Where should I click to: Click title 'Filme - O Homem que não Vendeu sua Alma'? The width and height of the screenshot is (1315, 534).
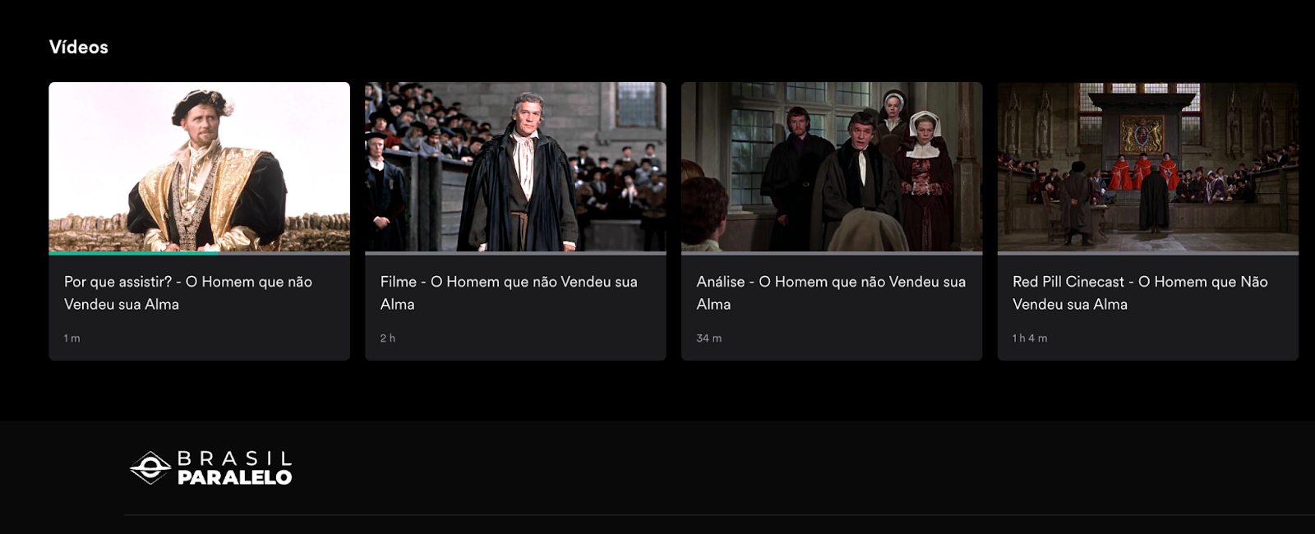[509, 292]
